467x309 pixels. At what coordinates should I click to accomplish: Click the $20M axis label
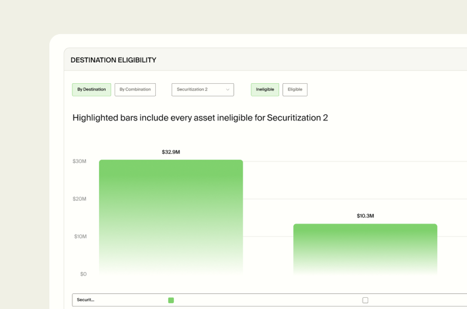pyautogui.click(x=79, y=199)
